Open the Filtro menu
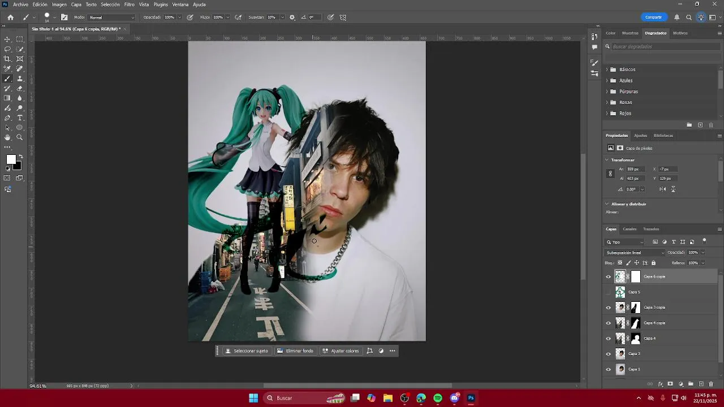724x407 pixels. 130,5
